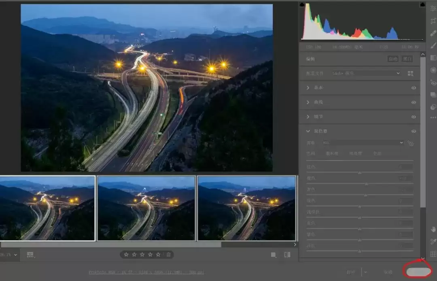Image resolution: width=437 pixels, height=281 pixels.
Task: Select the Crop tool in right toolbar
Action: [x=433, y=21]
